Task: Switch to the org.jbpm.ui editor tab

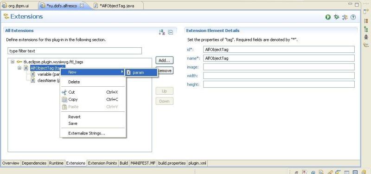Action: 19,6
